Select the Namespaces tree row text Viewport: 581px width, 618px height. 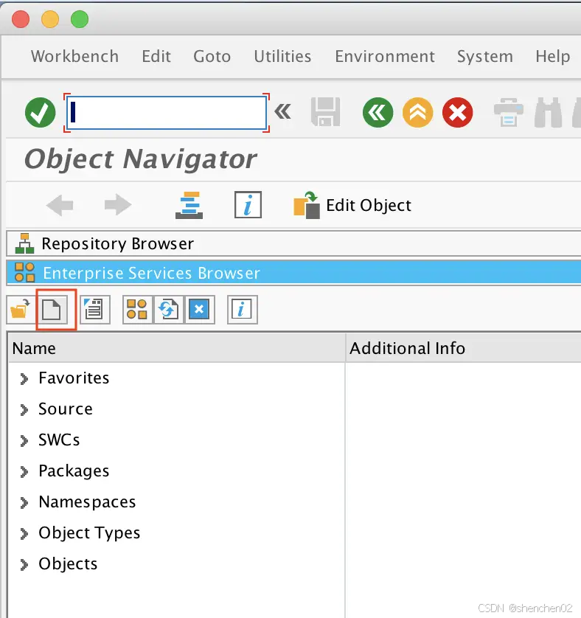[87, 502]
